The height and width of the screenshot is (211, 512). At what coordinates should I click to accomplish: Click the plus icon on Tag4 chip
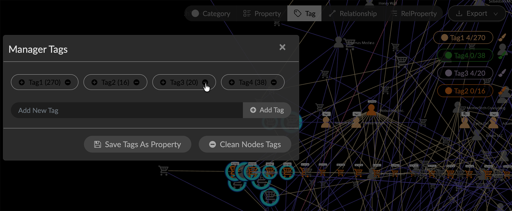pyautogui.click(x=232, y=82)
